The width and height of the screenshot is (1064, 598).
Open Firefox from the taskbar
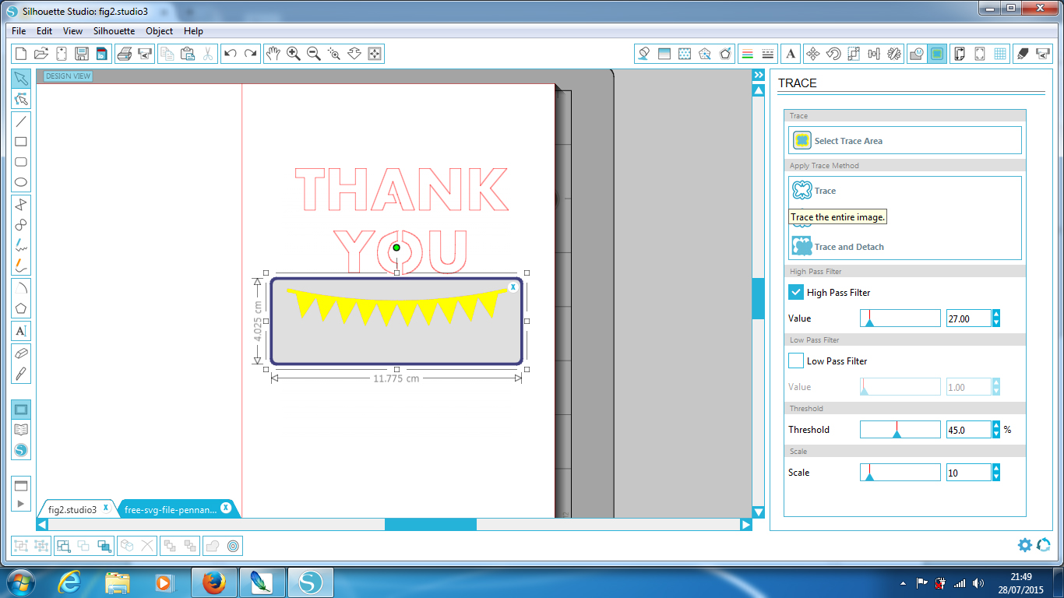click(x=213, y=582)
